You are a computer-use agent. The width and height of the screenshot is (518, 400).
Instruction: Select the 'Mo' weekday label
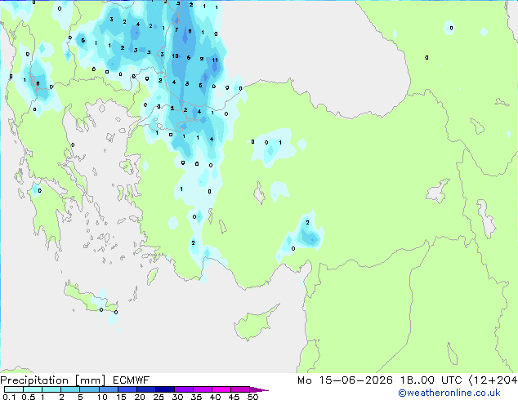tap(304, 380)
